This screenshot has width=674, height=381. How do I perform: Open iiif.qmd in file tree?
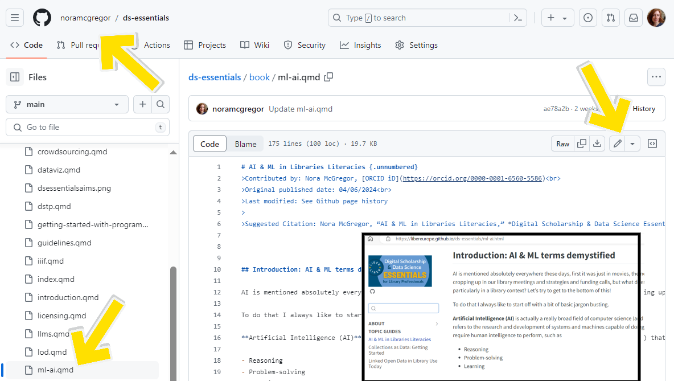click(50, 261)
